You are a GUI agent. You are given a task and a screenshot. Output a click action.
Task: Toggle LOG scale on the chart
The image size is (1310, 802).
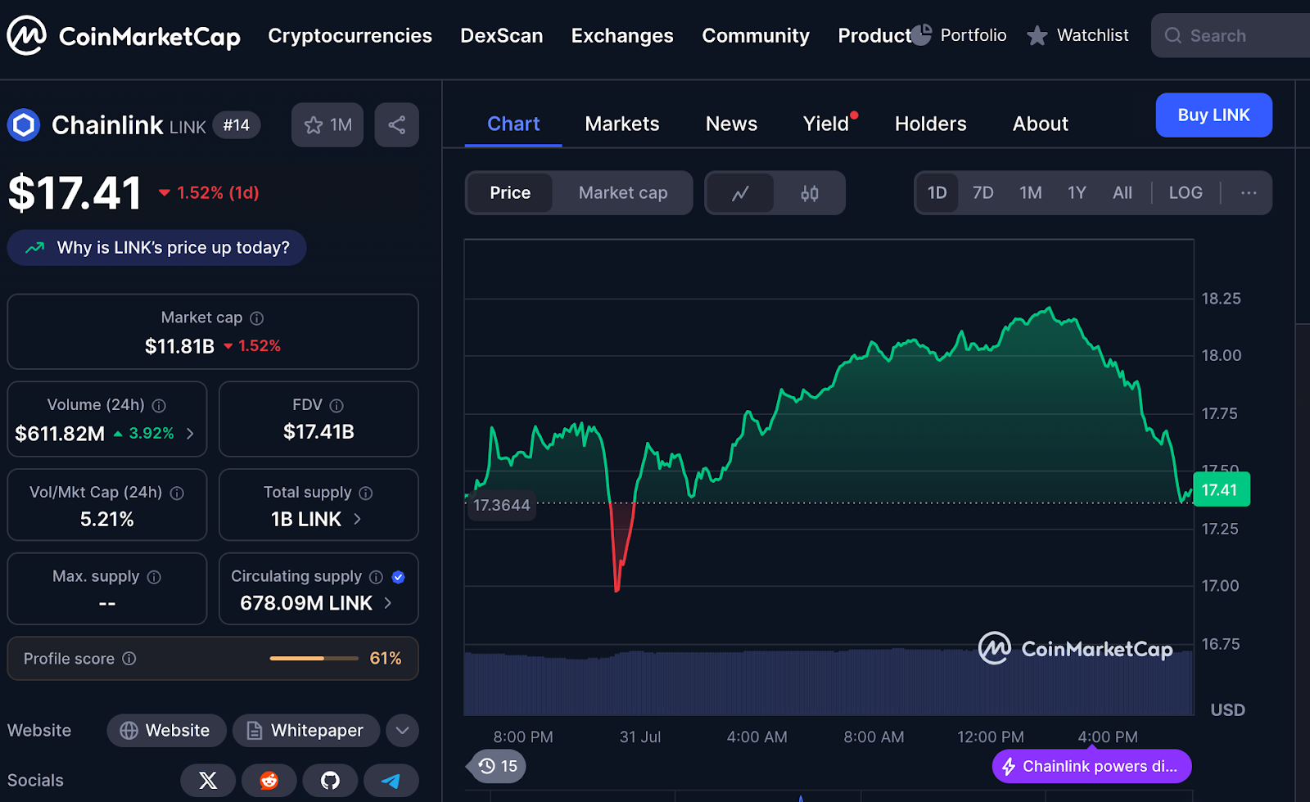click(1185, 193)
